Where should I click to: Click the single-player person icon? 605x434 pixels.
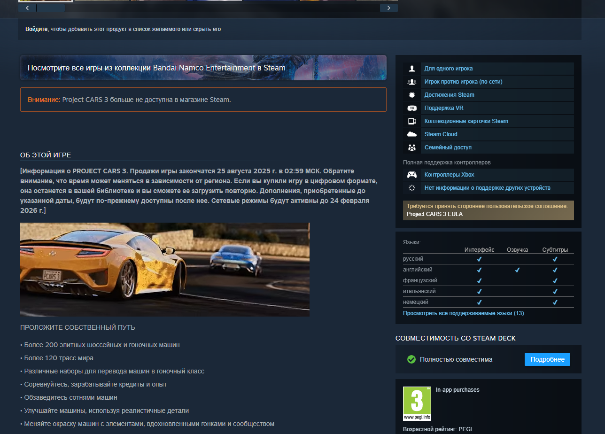coord(412,69)
